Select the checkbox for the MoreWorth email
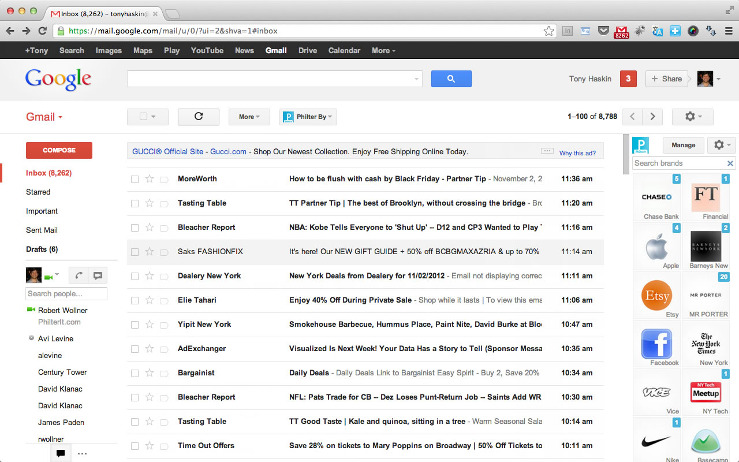This screenshot has height=462, width=739. coord(135,179)
